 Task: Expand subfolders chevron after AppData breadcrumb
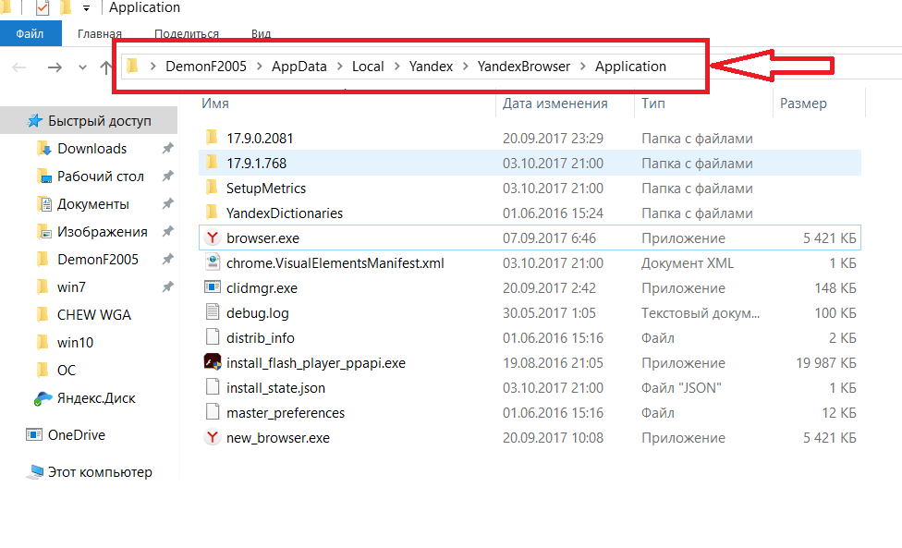(x=339, y=67)
